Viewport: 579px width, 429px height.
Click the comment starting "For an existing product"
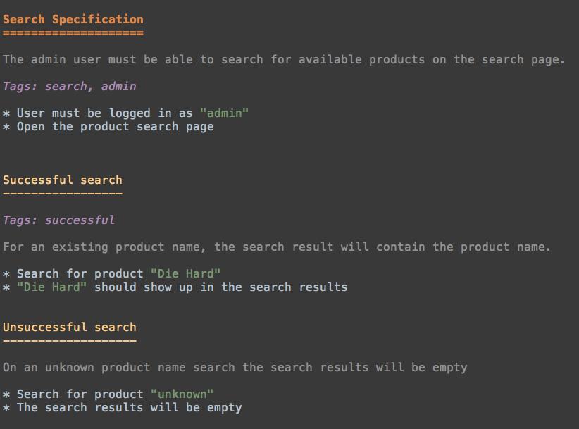(277, 247)
